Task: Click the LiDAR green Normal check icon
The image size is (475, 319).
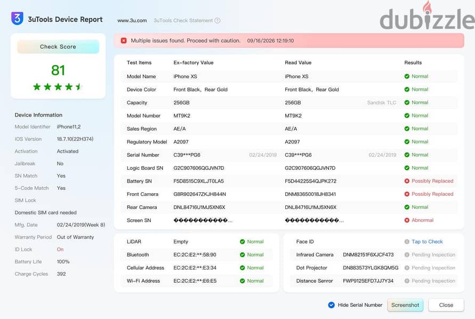Action: pyautogui.click(x=242, y=242)
